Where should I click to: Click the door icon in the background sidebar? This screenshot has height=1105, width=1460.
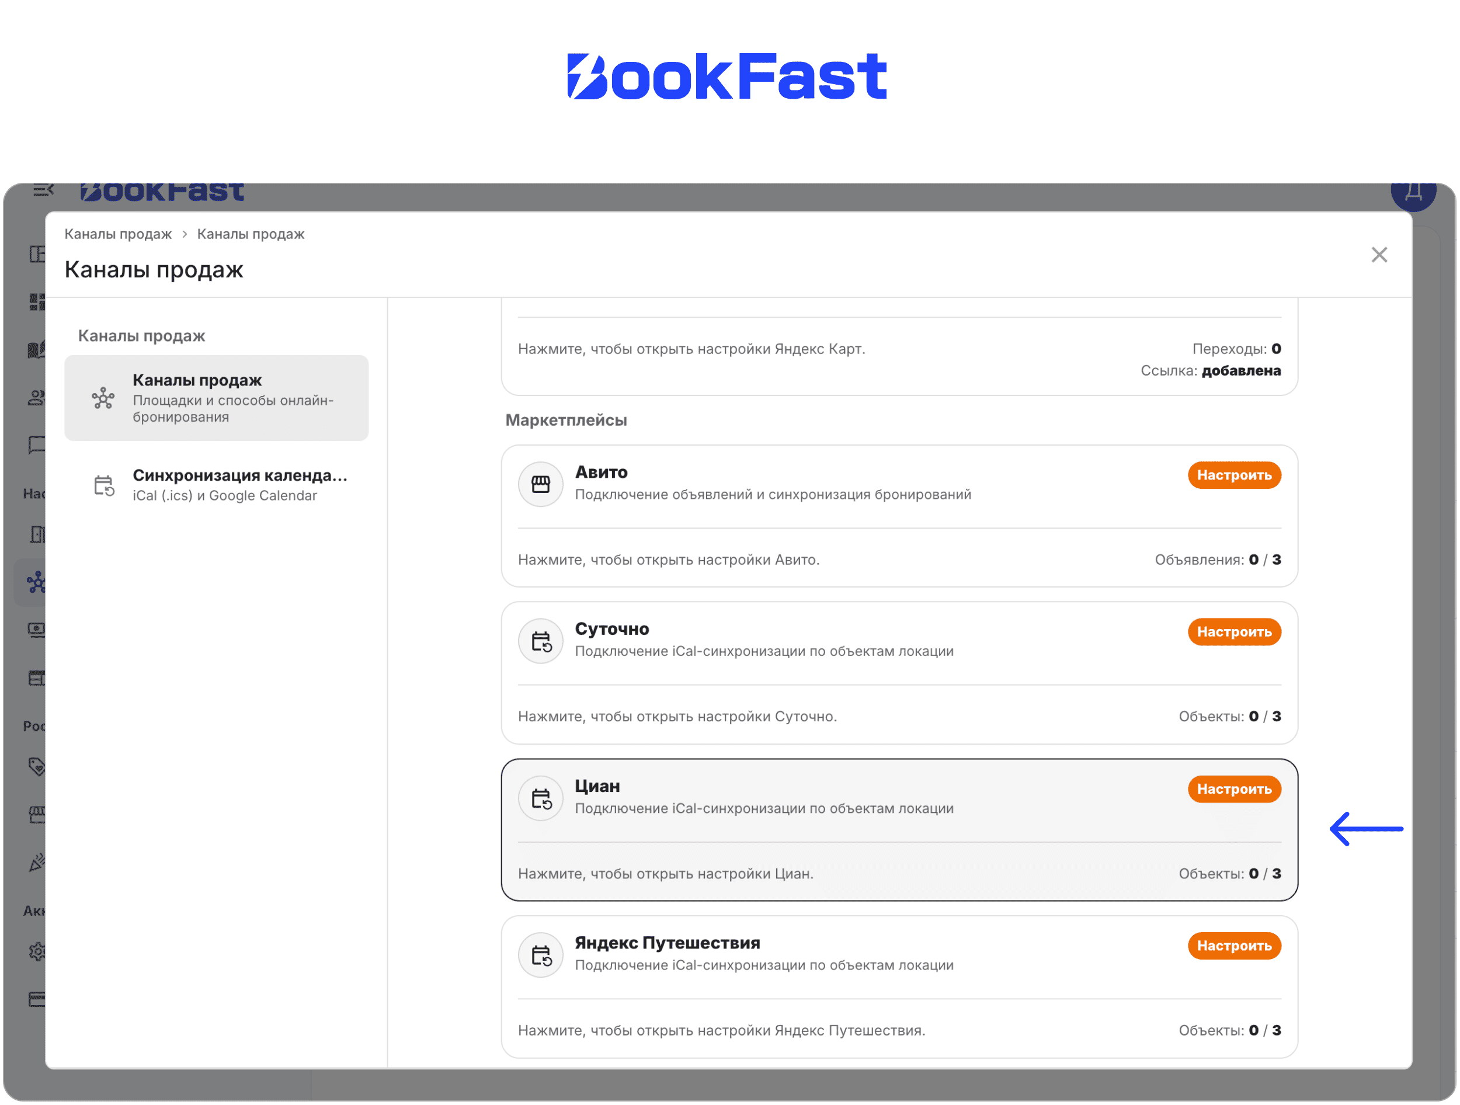tap(37, 534)
